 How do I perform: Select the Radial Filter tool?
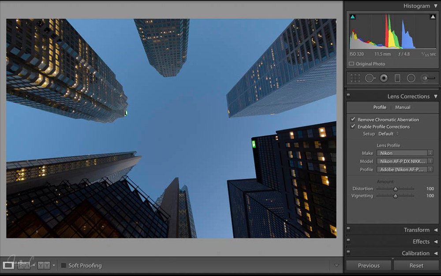coord(411,78)
